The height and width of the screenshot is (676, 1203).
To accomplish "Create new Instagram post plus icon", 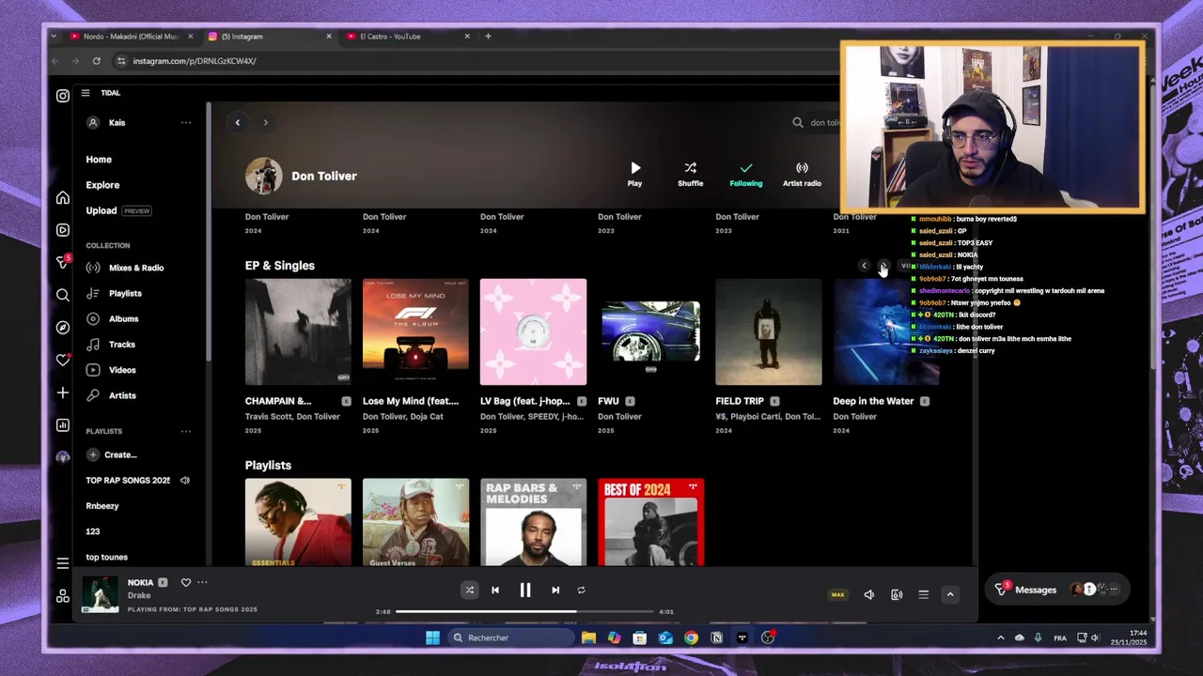I will 63,392.
